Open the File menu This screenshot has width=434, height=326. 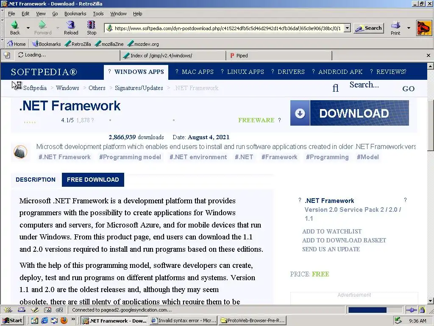click(x=11, y=14)
